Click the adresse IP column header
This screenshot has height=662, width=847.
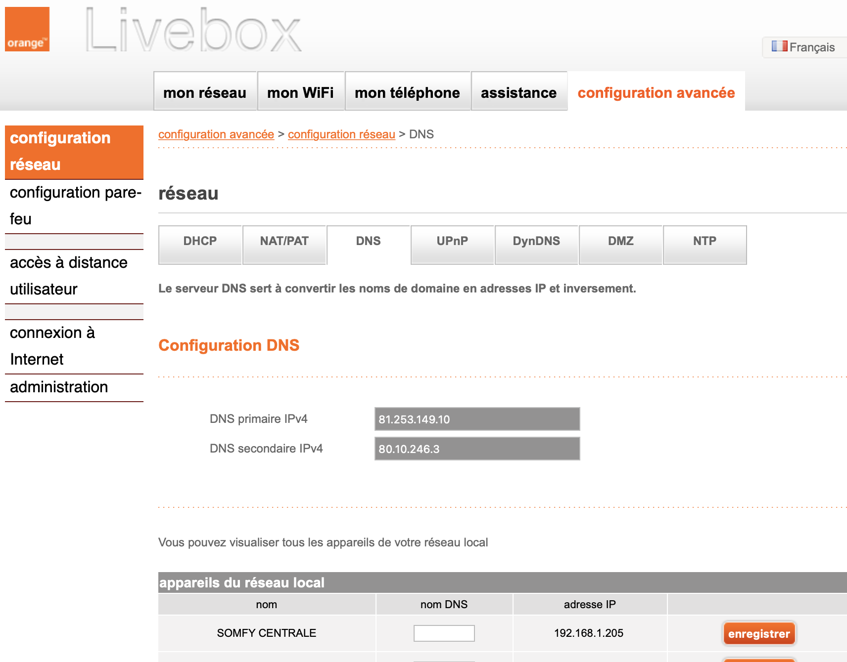pyautogui.click(x=590, y=604)
